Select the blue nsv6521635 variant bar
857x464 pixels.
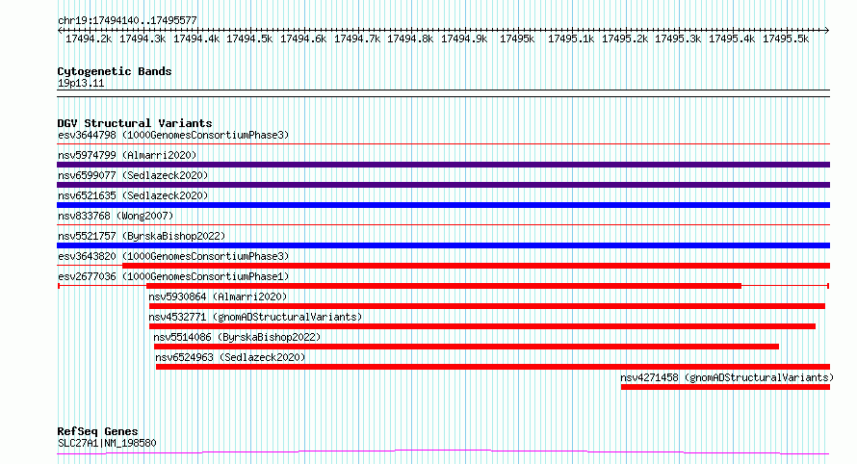click(x=443, y=205)
